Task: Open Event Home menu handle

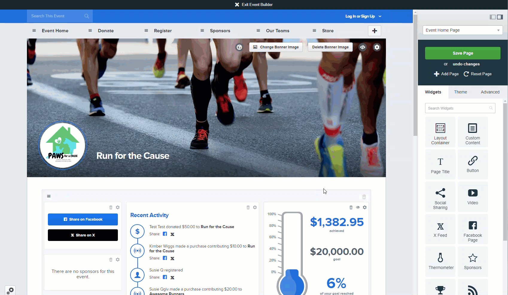Action: point(34,30)
